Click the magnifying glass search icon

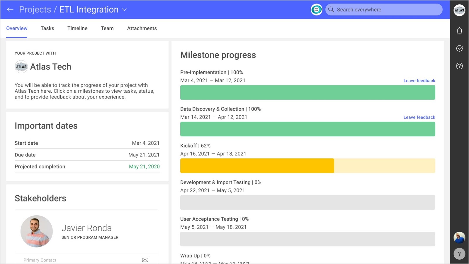331,10
